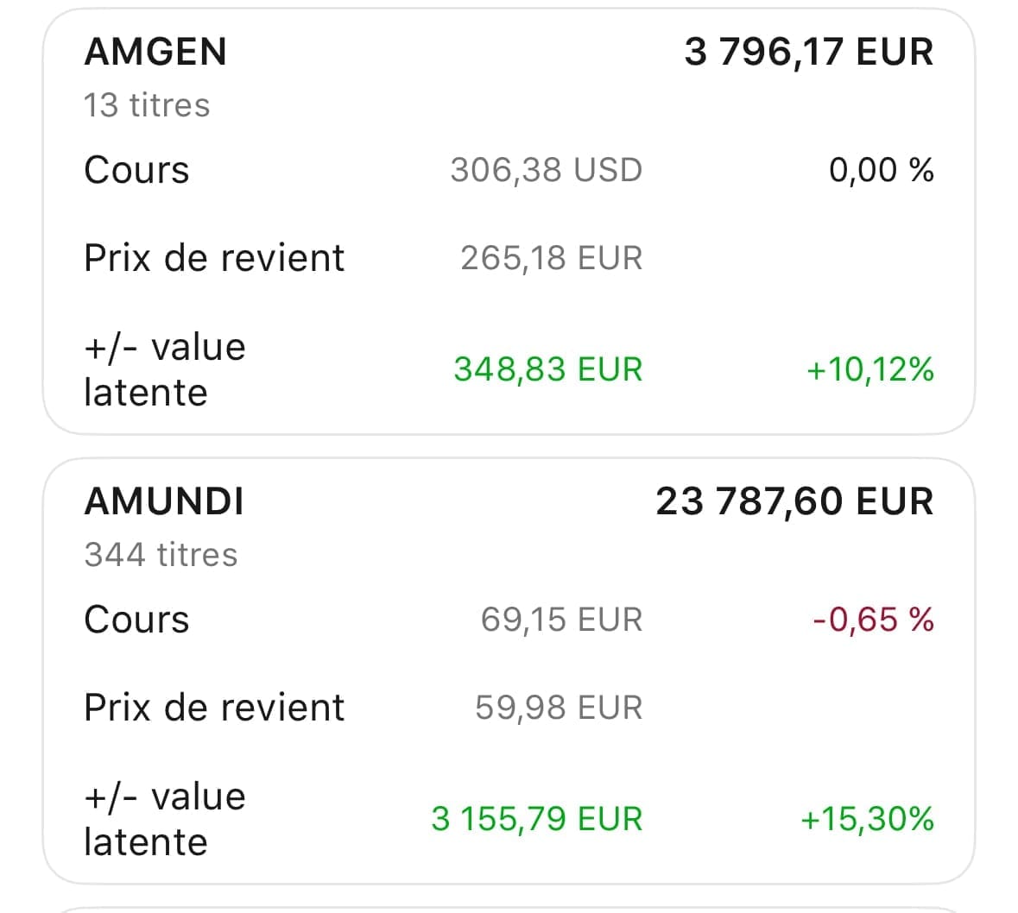Click AMUNDI daily change -0,65 %
Viewport: 1018px width, 913px height.
[x=873, y=620]
